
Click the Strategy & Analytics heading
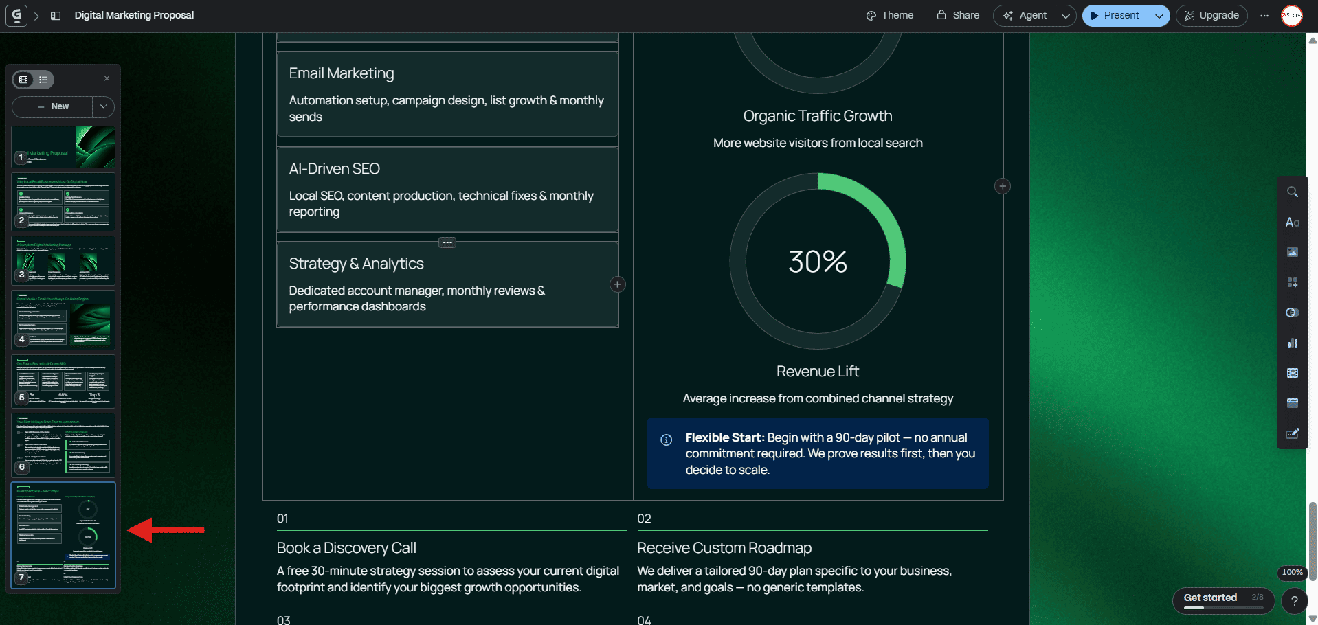pos(356,264)
